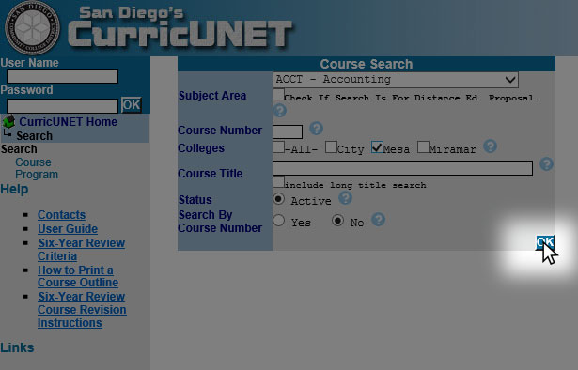
Task: Click help icon under Distance Ed checkbox
Action: (x=280, y=110)
